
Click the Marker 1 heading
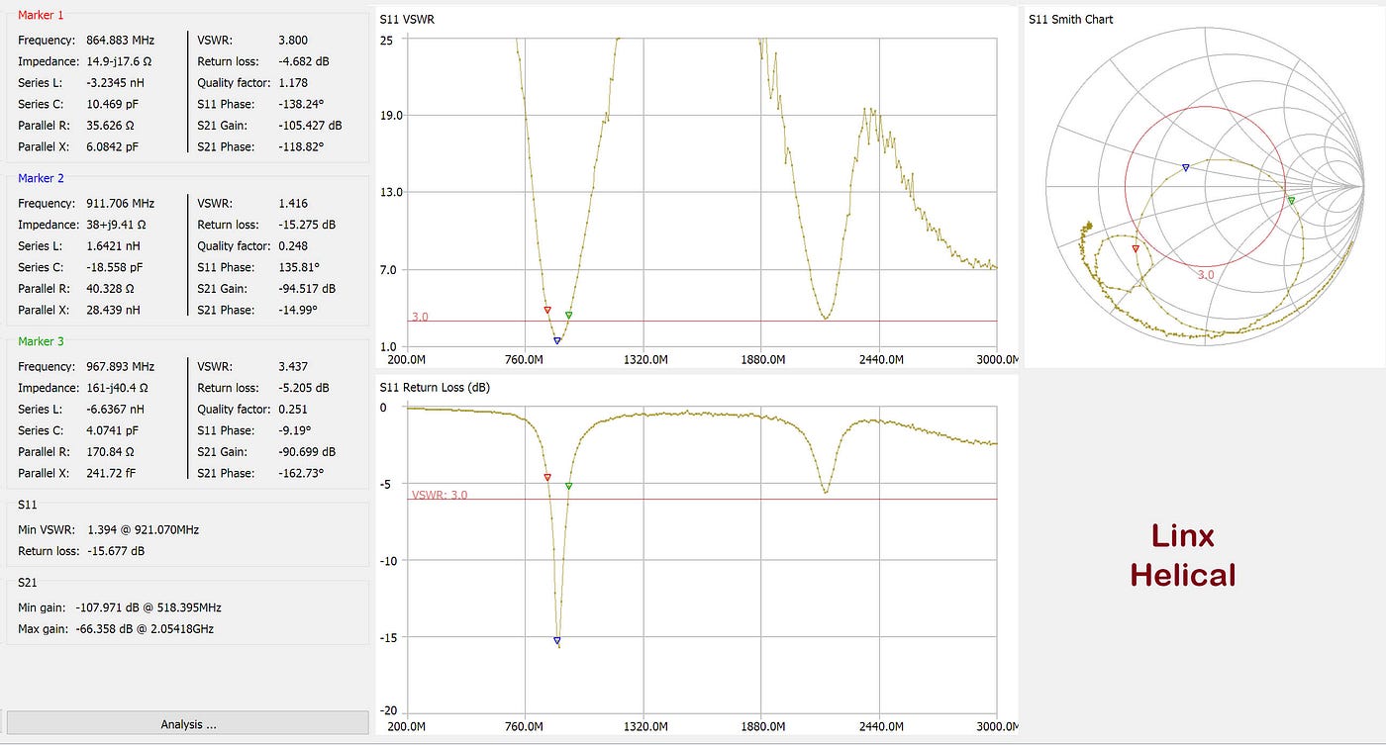[41, 15]
